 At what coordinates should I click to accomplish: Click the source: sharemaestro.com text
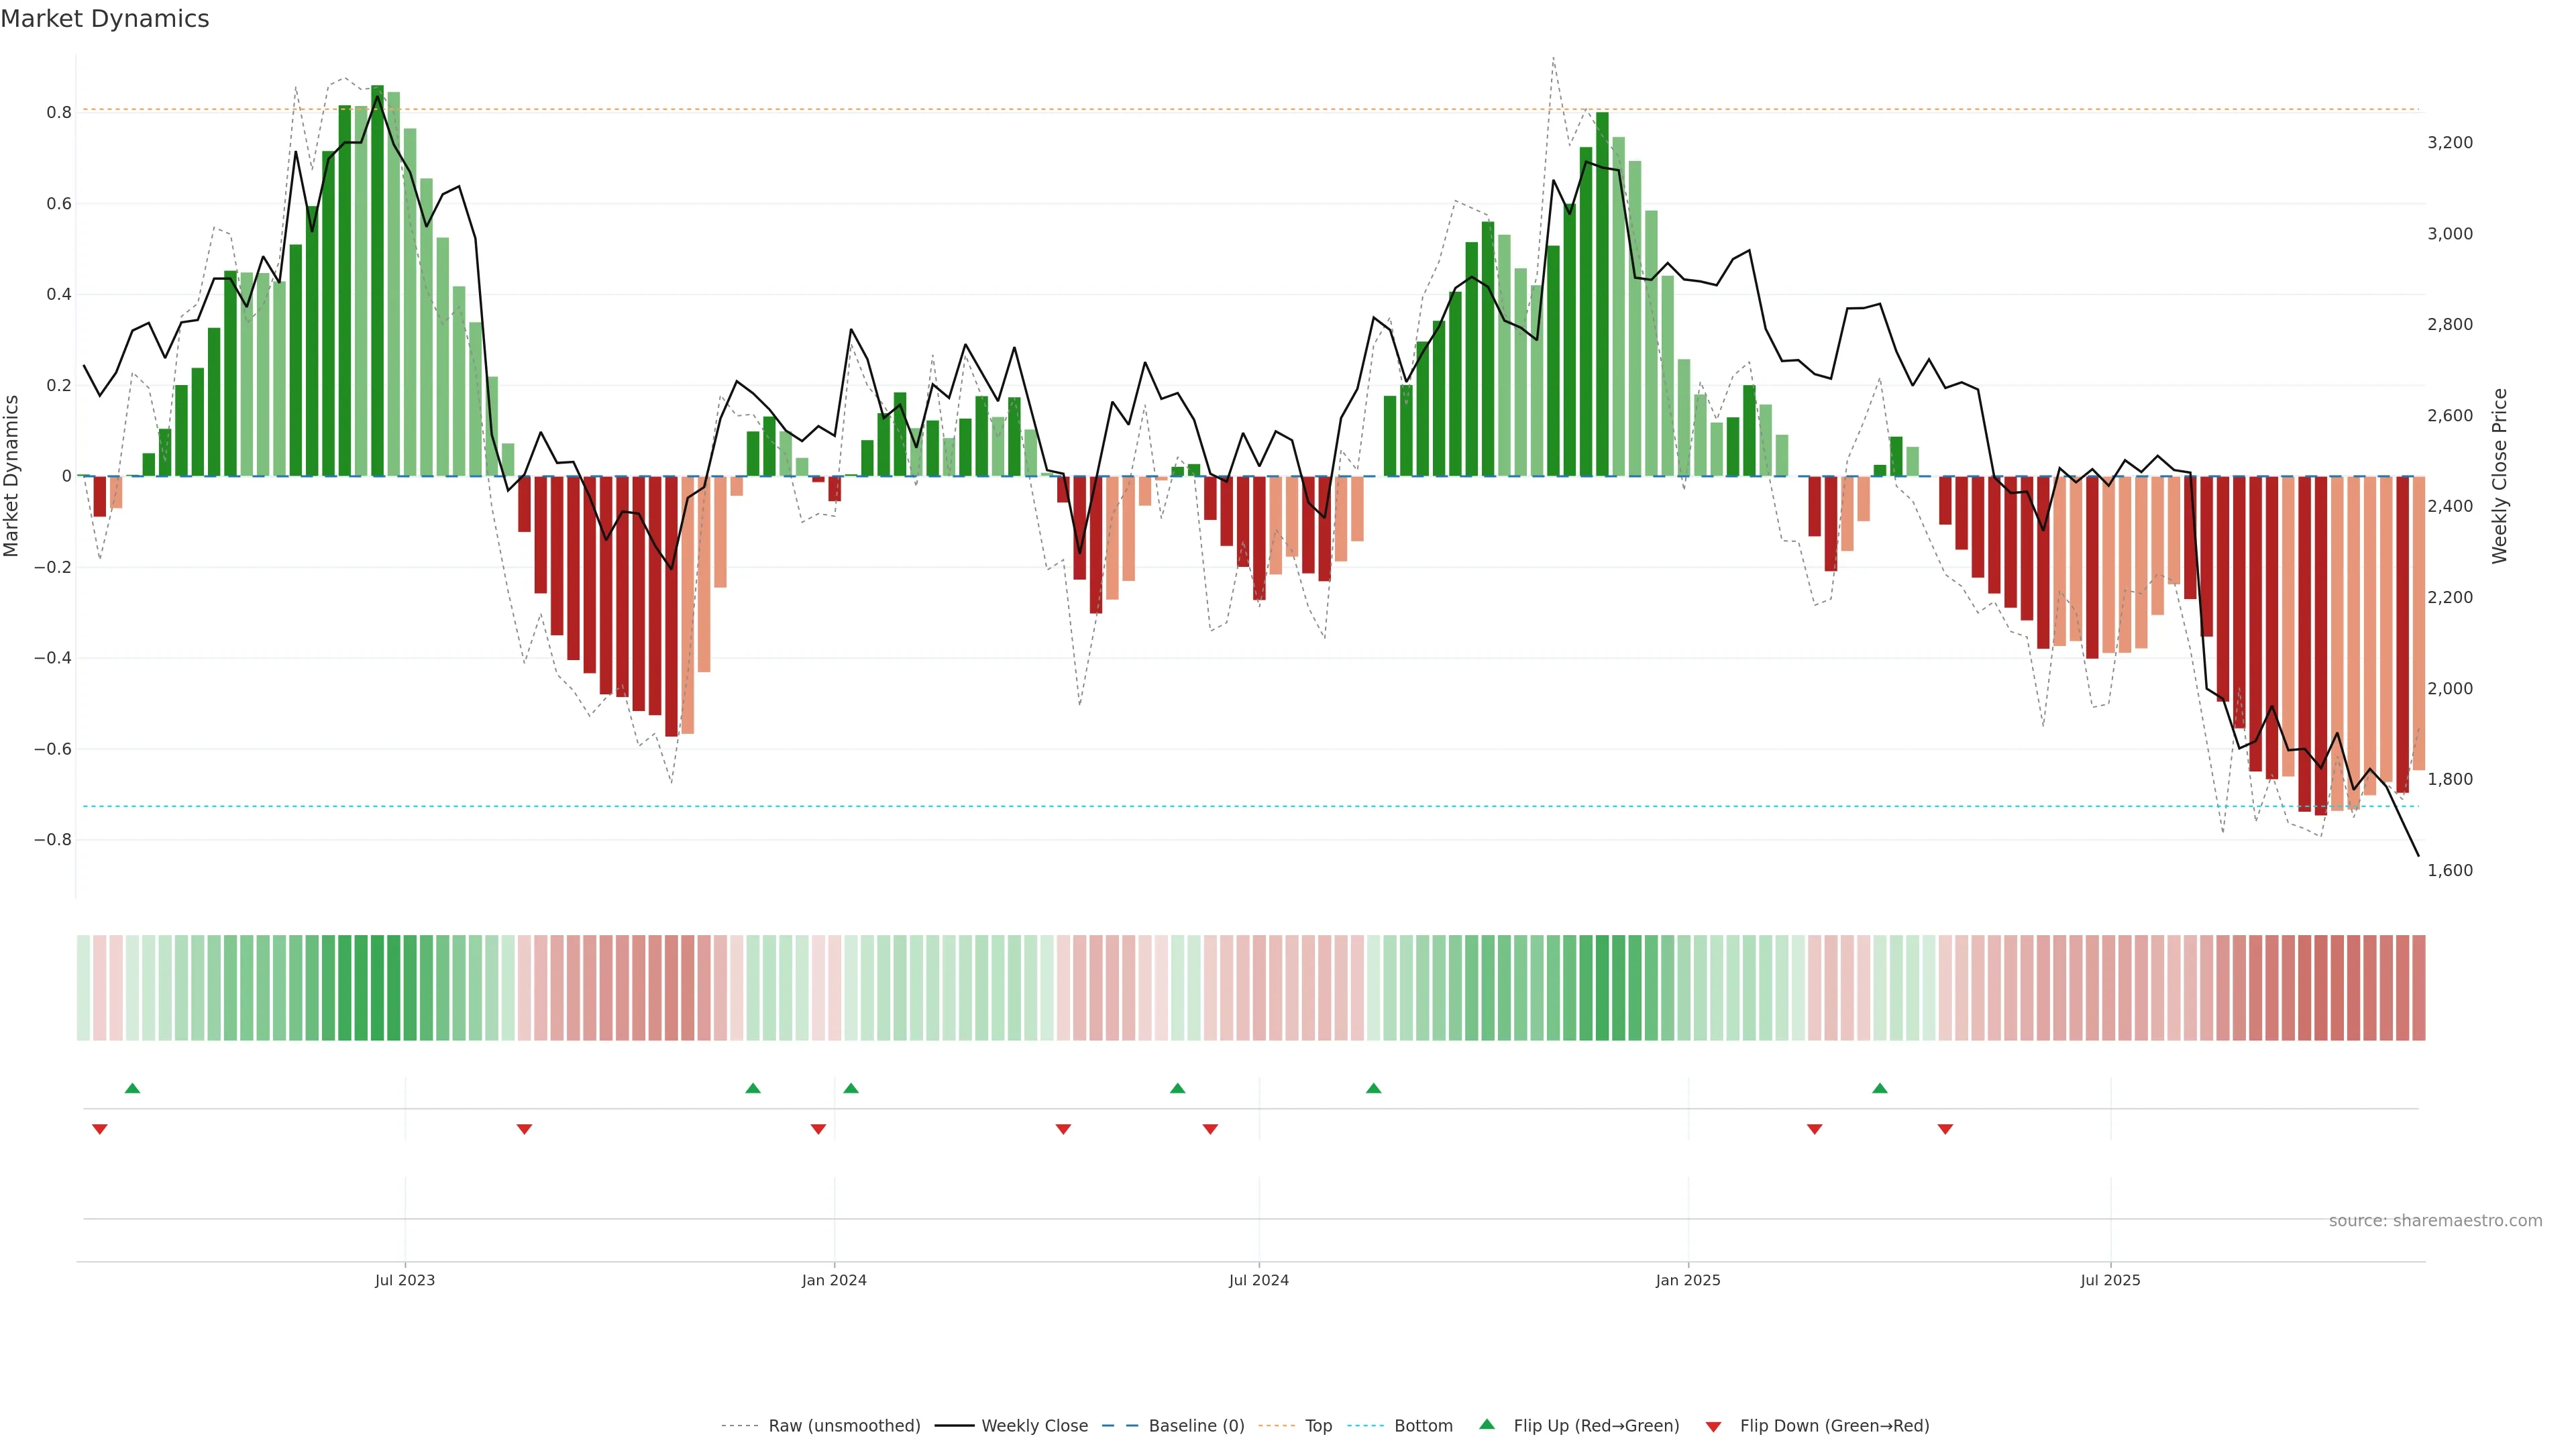[2435, 1221]
